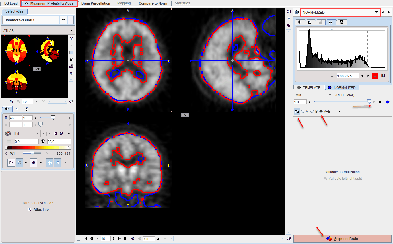Open the NORMALIZED image selection dropdown
This screenshot has width=393, height=244.
pyautogui.click(x=377, y=12)
